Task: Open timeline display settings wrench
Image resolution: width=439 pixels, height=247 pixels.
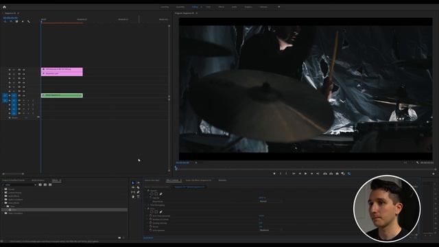Action: click(29, 21)
